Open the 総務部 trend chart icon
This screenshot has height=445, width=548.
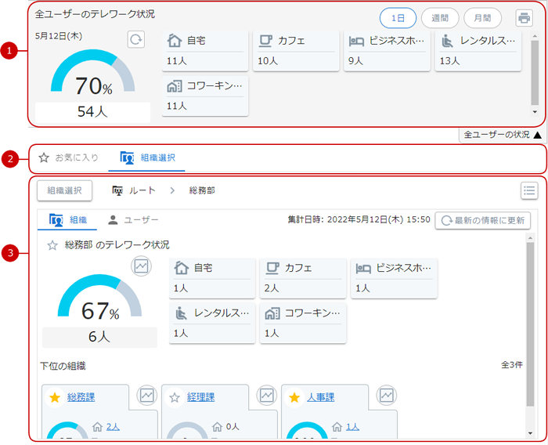pos(141,266)
